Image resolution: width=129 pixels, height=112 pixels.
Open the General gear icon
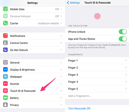5,62
